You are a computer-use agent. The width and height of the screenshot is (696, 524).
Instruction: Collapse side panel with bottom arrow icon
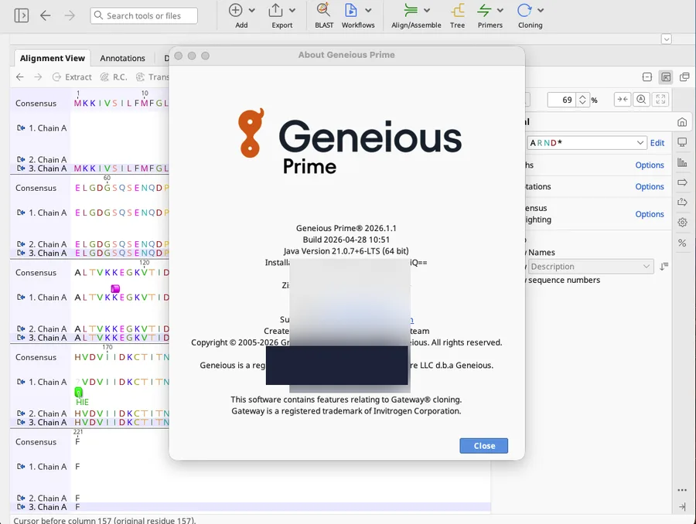click(682, 507)
